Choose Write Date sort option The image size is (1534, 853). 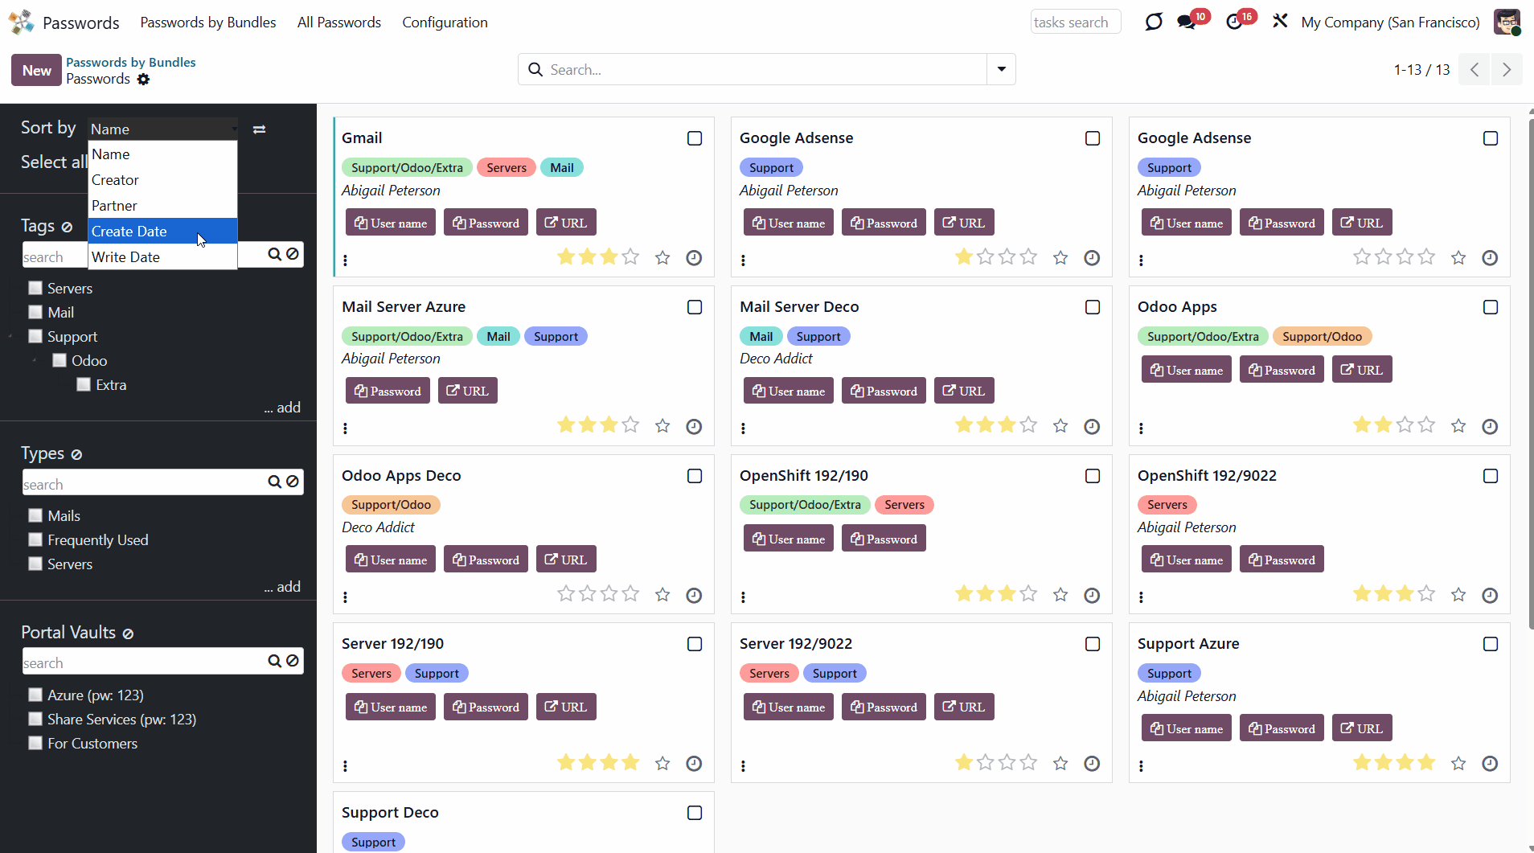coord(125,257)
